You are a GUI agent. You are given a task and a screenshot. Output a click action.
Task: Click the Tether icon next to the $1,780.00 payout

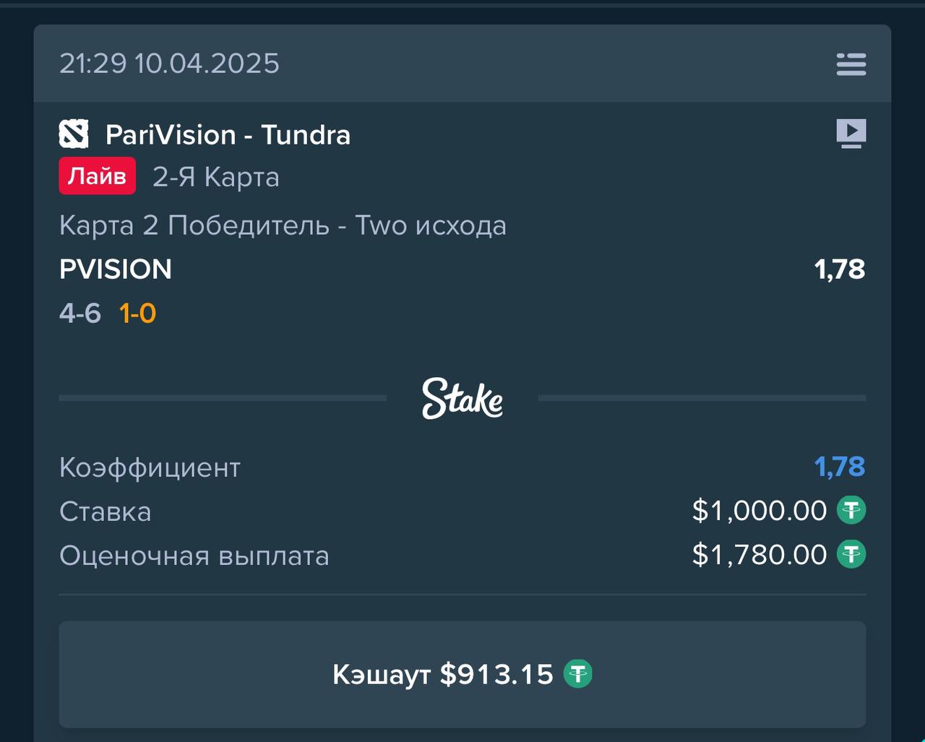click(851, 555)
